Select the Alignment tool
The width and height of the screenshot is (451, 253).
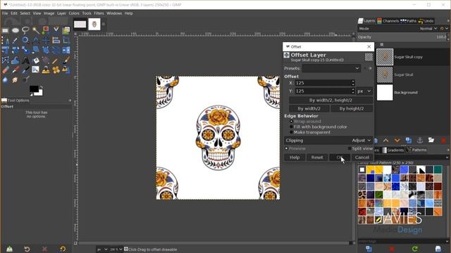56,41
